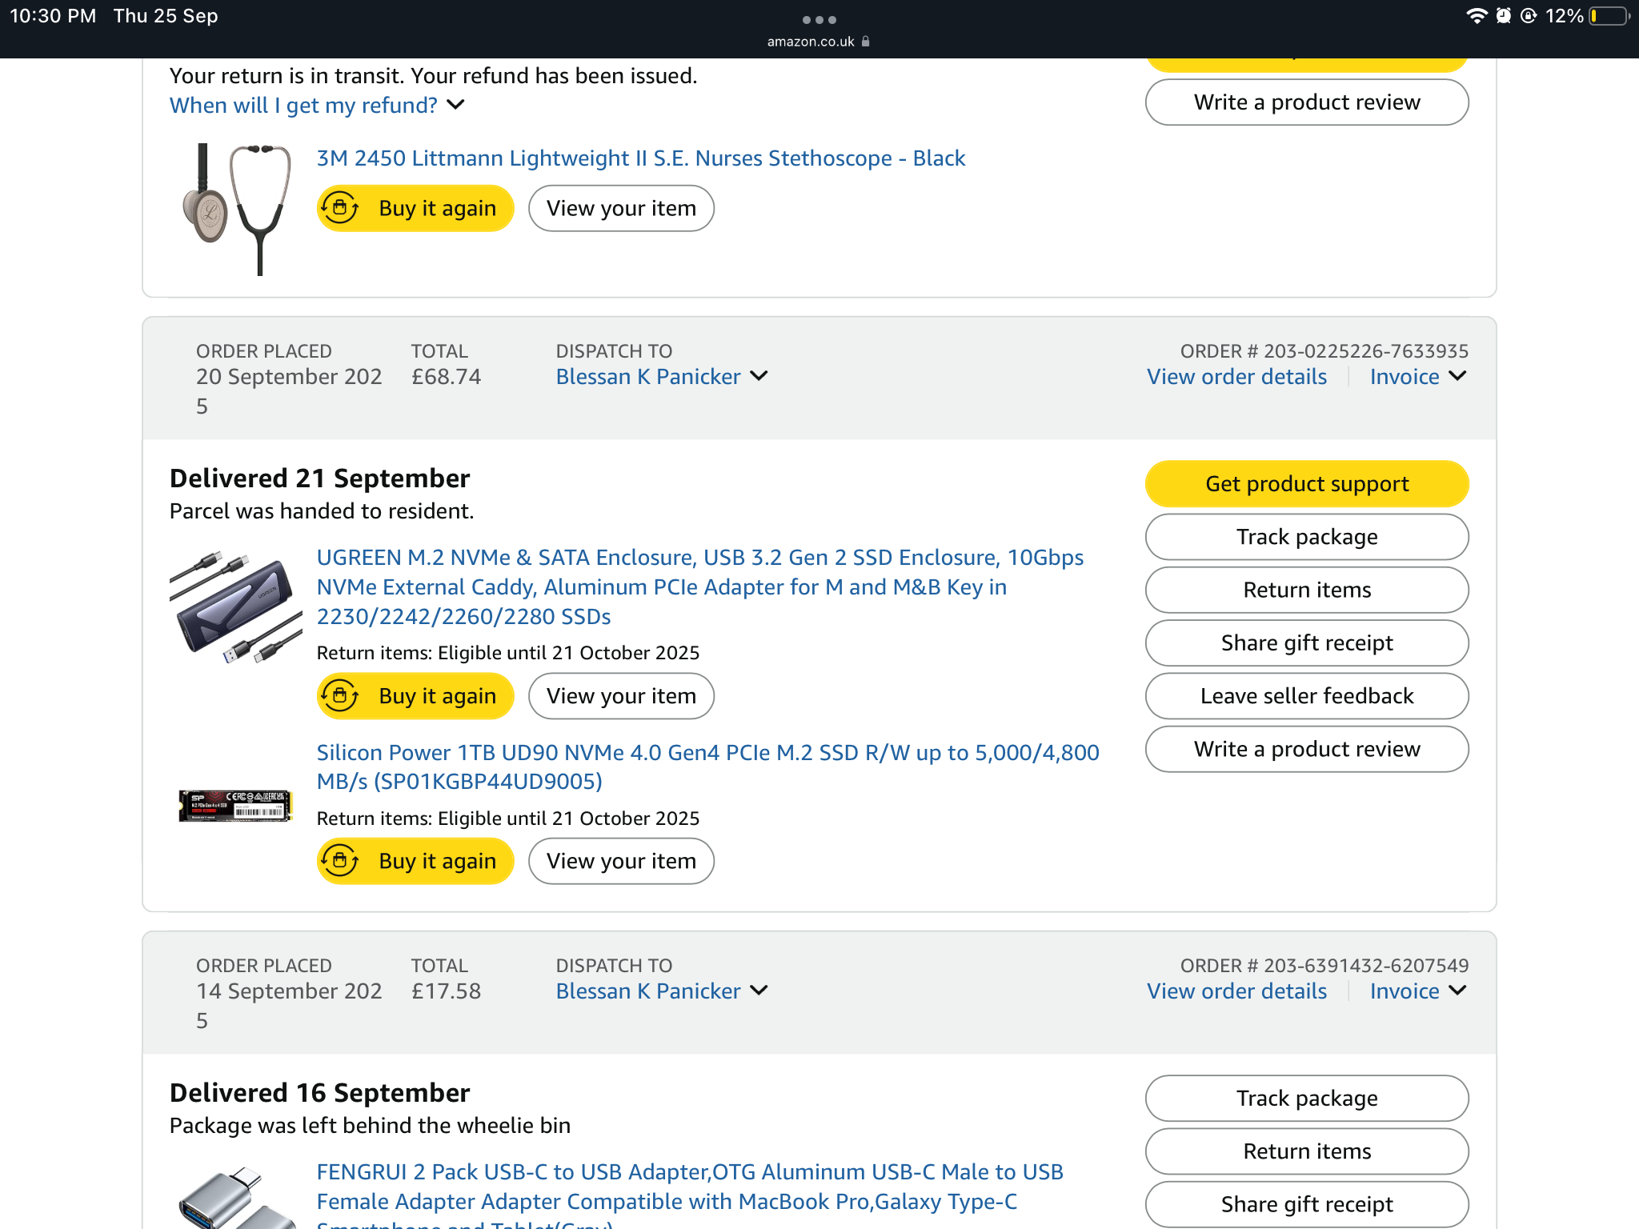The image size is (1639, 1229).
Task: Share gift receipt for 20 September order
Action: (x=1306, y=643)
